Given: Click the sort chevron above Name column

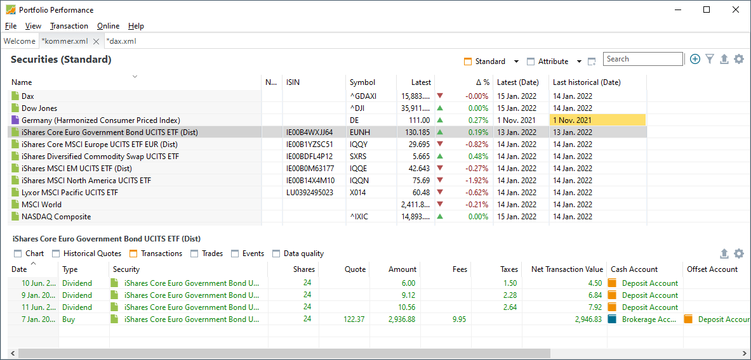Looking at the screenshot, I should click(135, 76).
